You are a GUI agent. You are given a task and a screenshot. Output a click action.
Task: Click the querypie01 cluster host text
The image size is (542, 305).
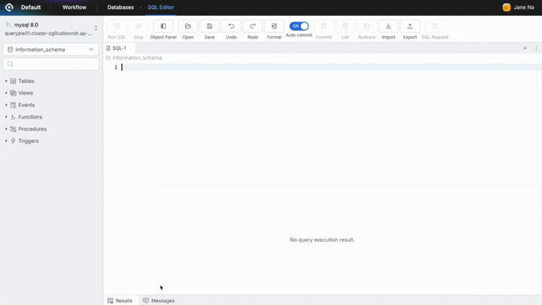click(x=48, y=34)
